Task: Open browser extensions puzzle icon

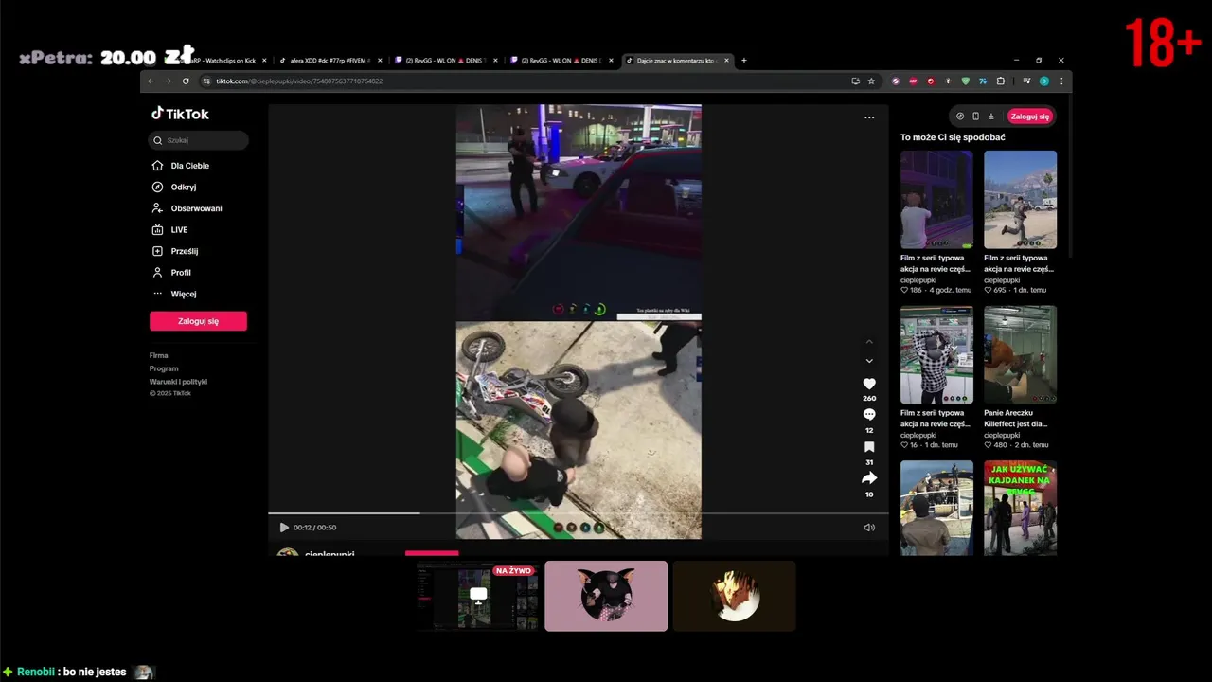Action: coord(1000,81)
